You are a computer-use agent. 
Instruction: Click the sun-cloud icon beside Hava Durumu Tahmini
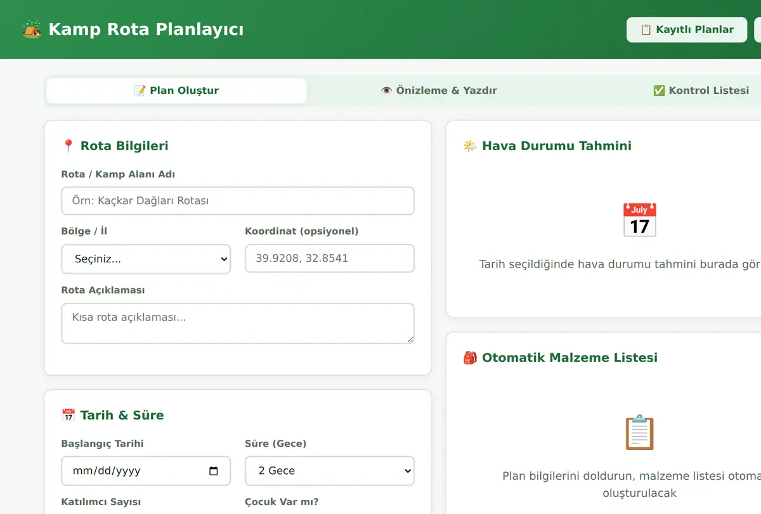(470, 146)
